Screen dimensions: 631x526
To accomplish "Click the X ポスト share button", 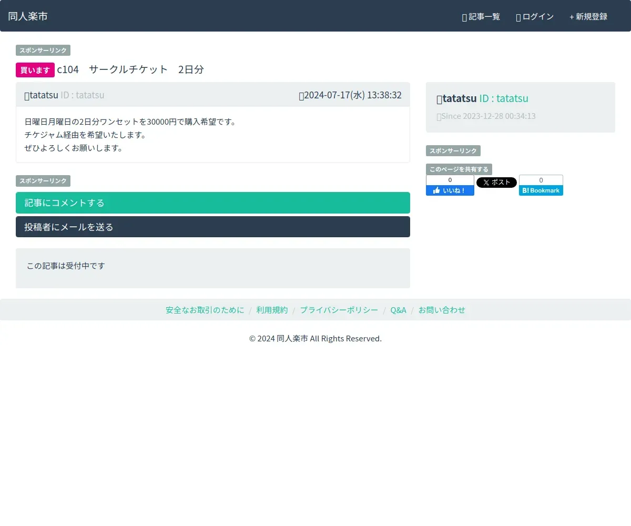I will pyautogui.click(x=496, y=183).
